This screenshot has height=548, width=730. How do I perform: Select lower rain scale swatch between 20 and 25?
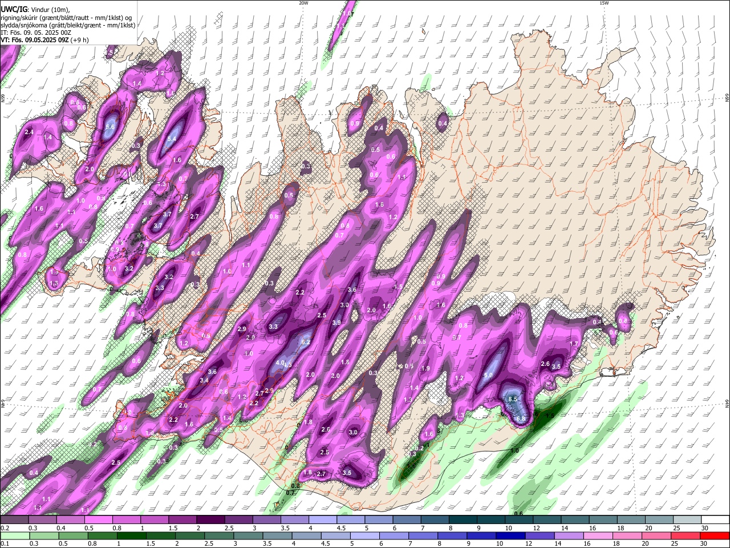(x=657, y=536)
